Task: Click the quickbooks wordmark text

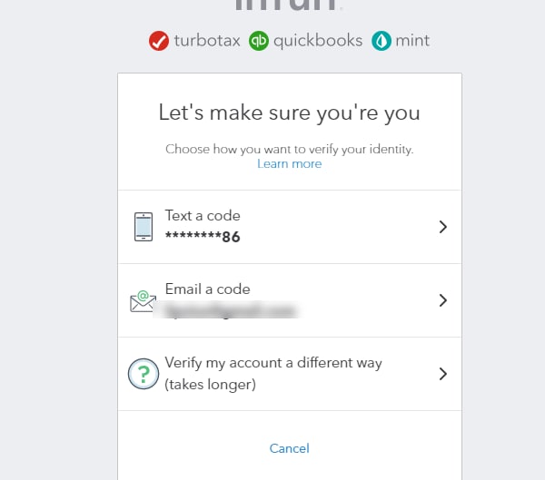Action: pos(318,42)
